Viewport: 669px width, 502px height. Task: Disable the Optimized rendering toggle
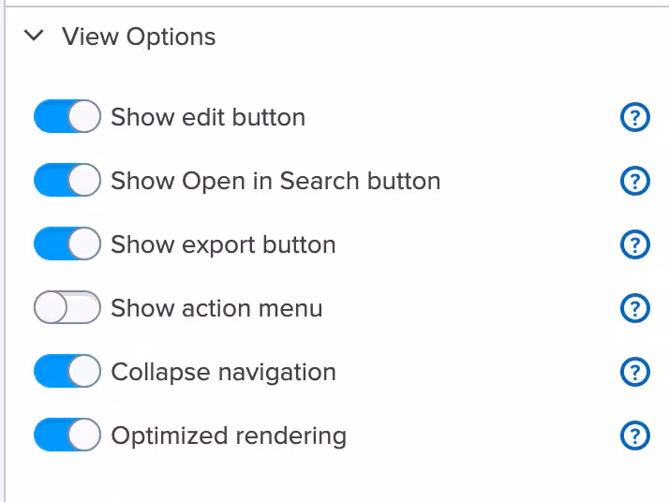click(x=67, y=436)
